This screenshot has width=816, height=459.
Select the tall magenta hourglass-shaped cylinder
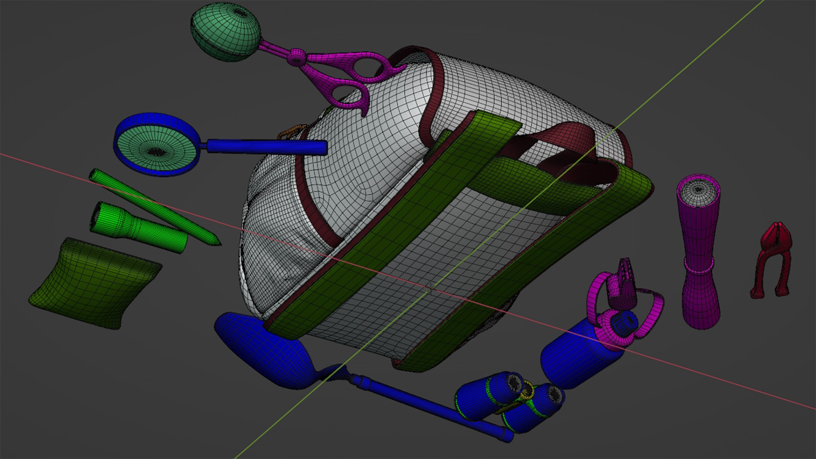[x=699, y=251]
